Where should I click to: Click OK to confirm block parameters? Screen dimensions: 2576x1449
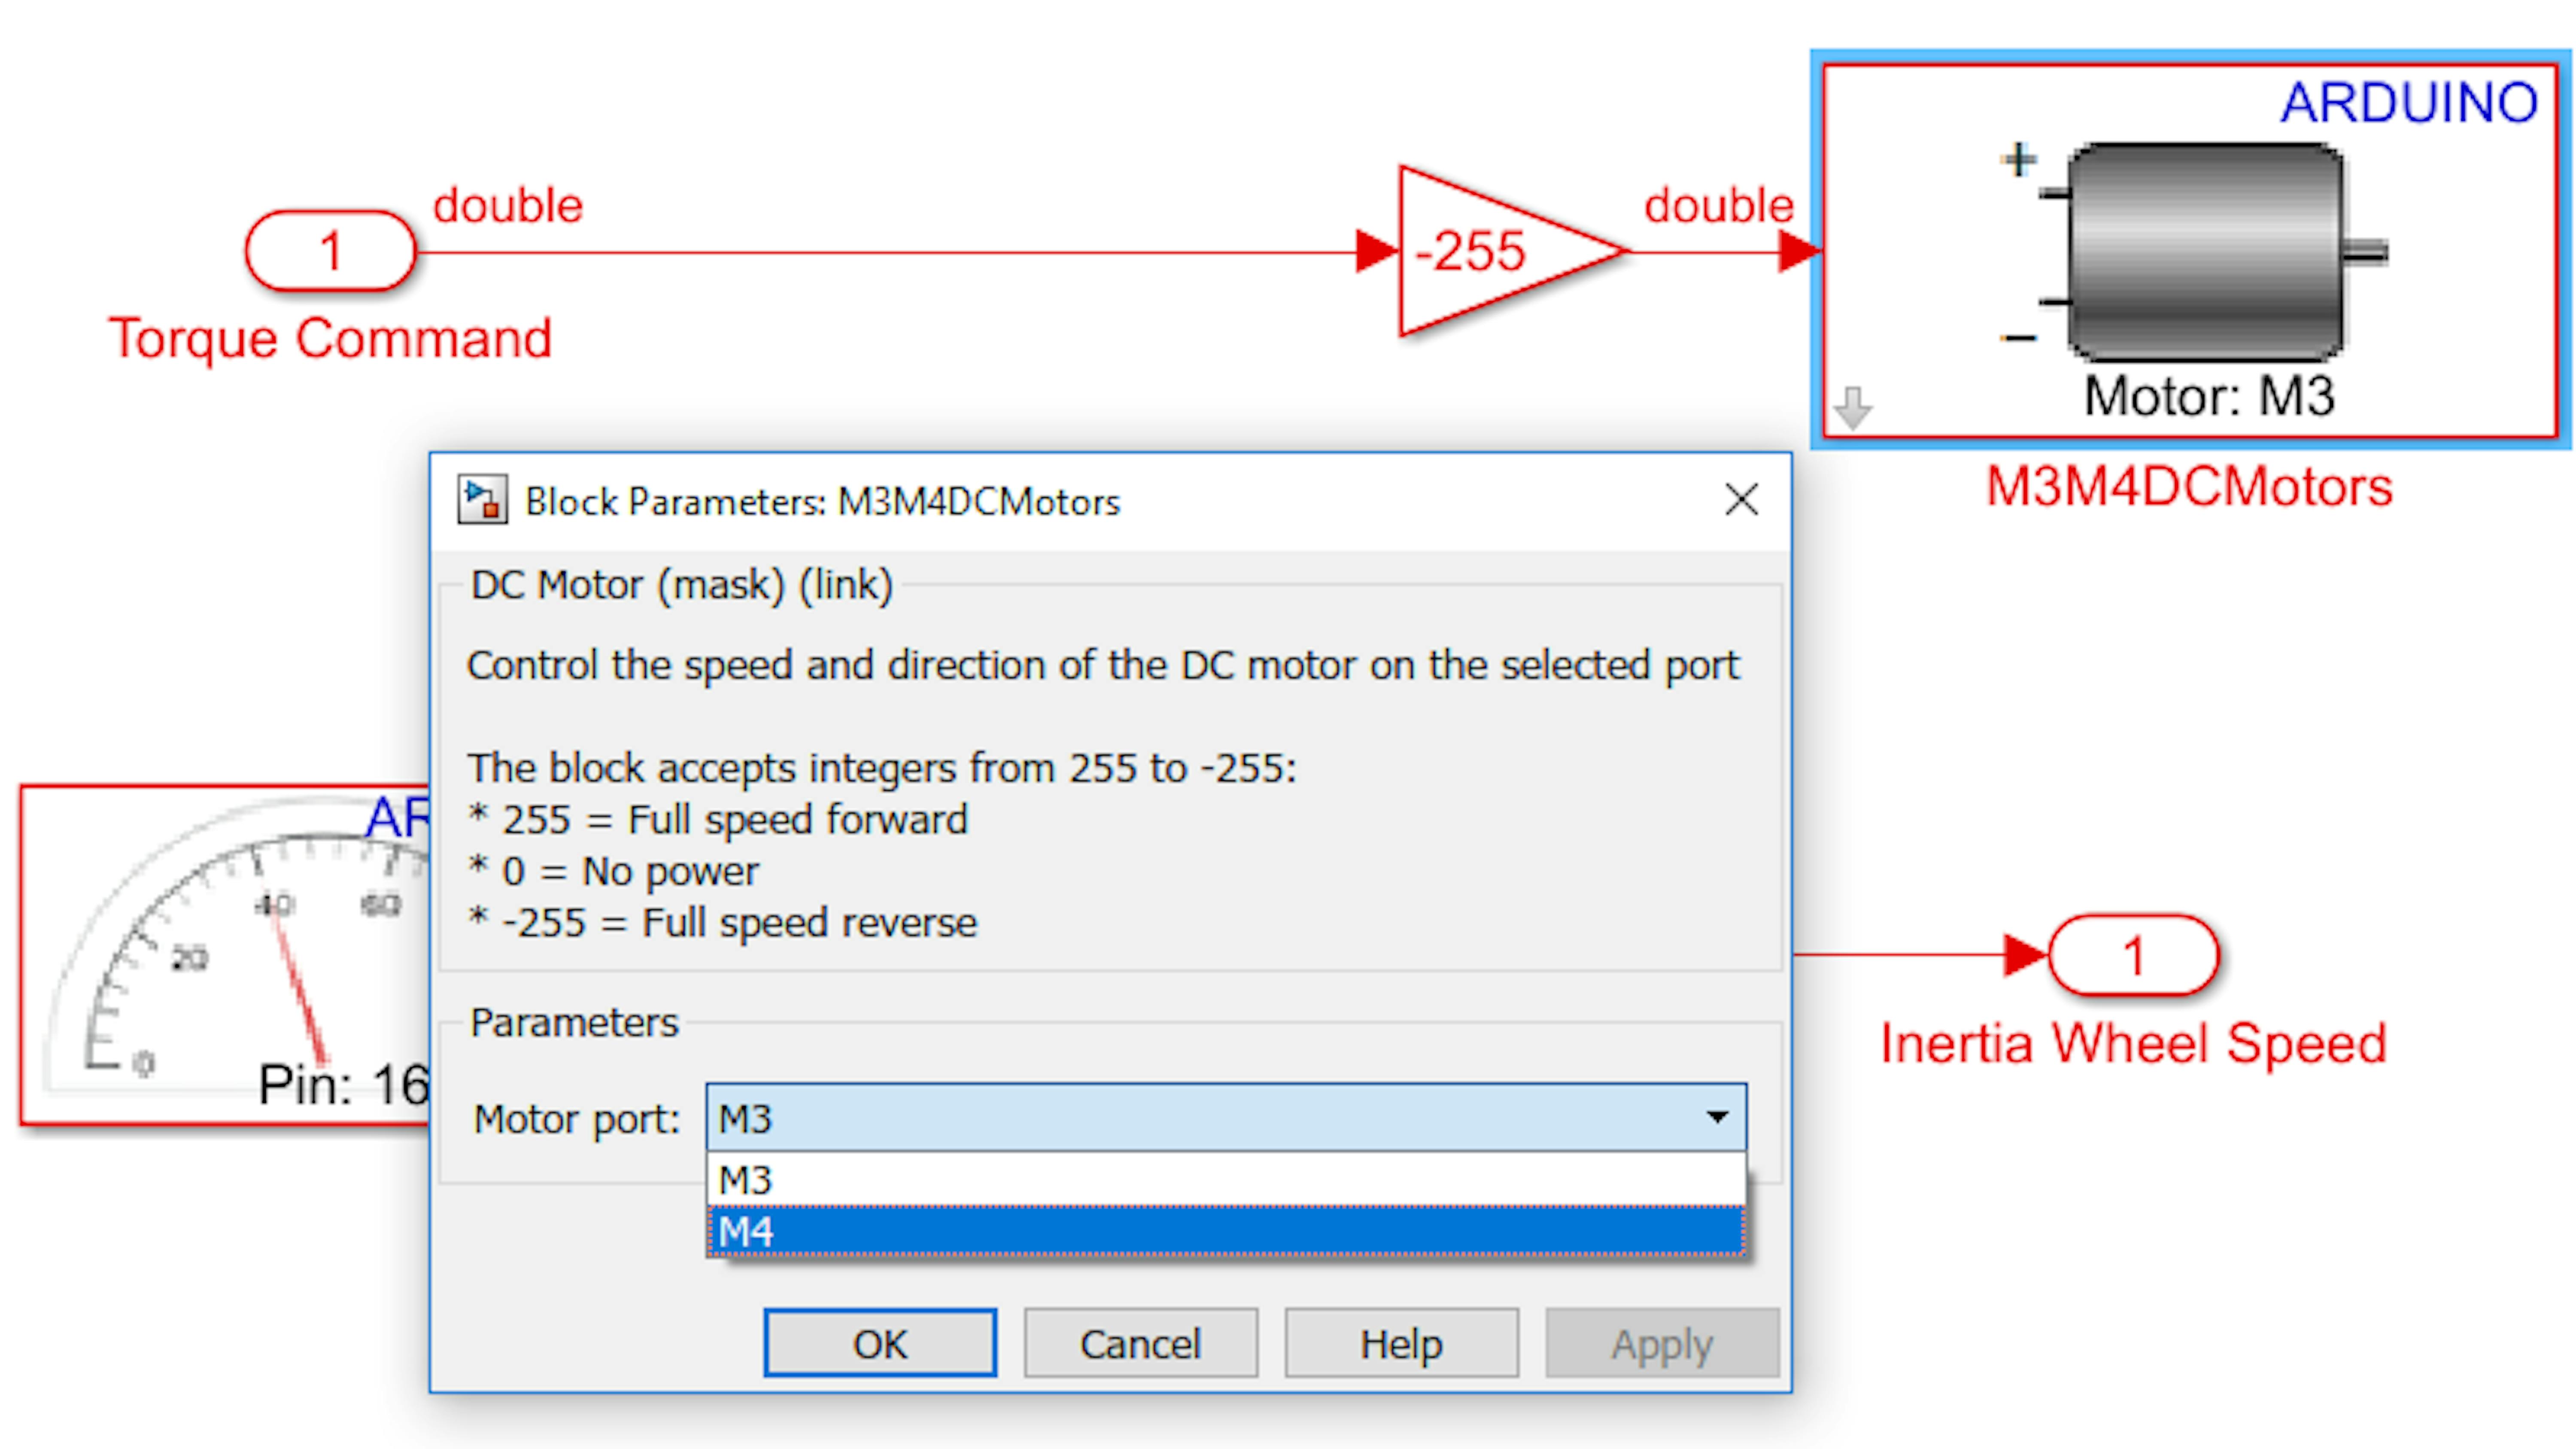880,1343
